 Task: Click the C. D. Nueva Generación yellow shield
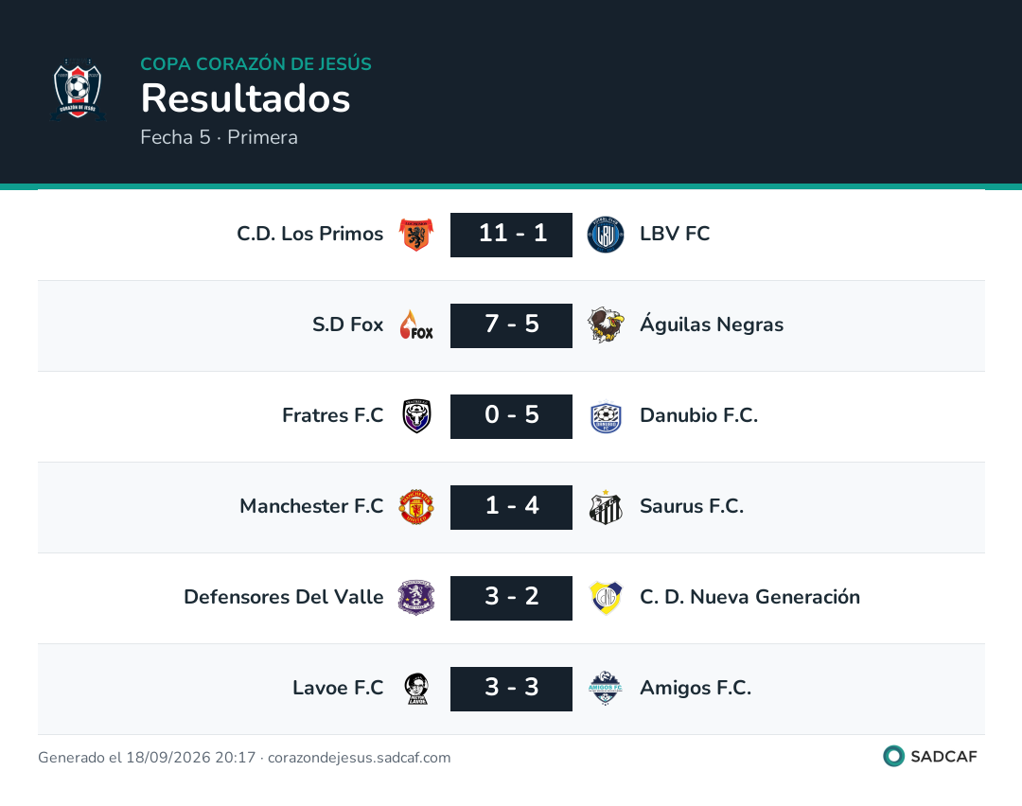point(606,598)
